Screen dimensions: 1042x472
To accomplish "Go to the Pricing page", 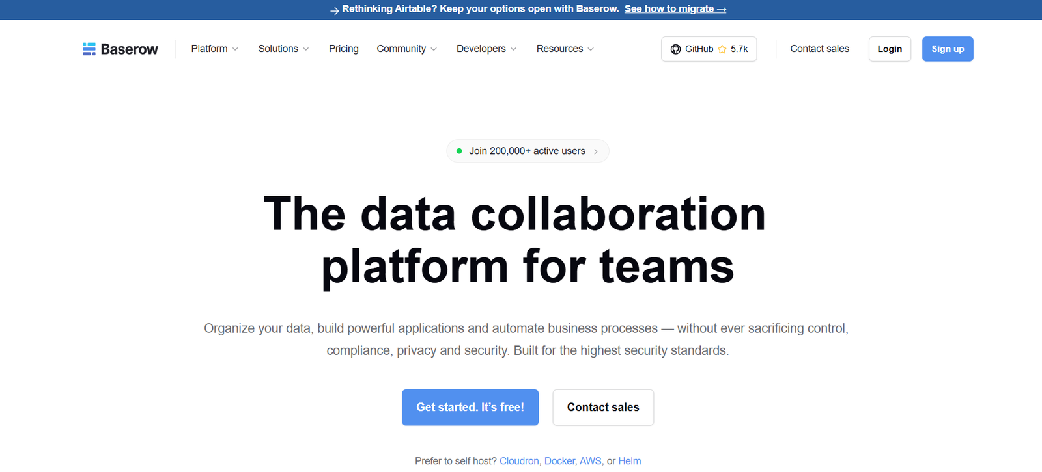I will pos(344,49).
